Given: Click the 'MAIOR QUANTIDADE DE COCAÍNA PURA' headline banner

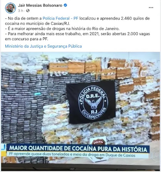Looking at the screenshot, I should coord(78,149).
